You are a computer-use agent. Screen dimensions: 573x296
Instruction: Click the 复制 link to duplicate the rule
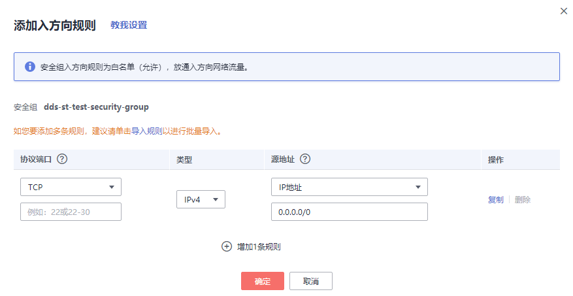click(496, 200)
